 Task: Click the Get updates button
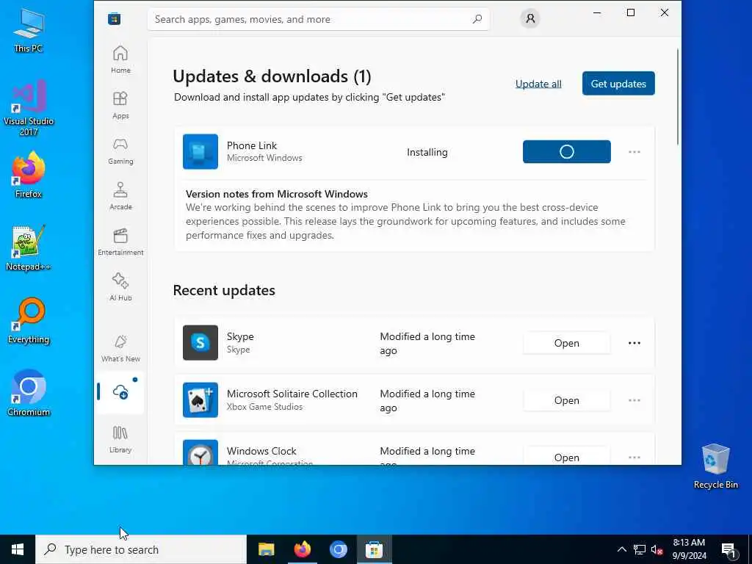618,84
